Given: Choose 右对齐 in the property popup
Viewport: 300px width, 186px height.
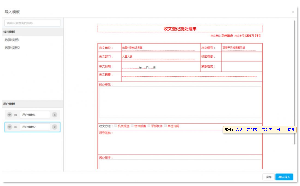Looking at the screenshot, I should click(267, 130).
